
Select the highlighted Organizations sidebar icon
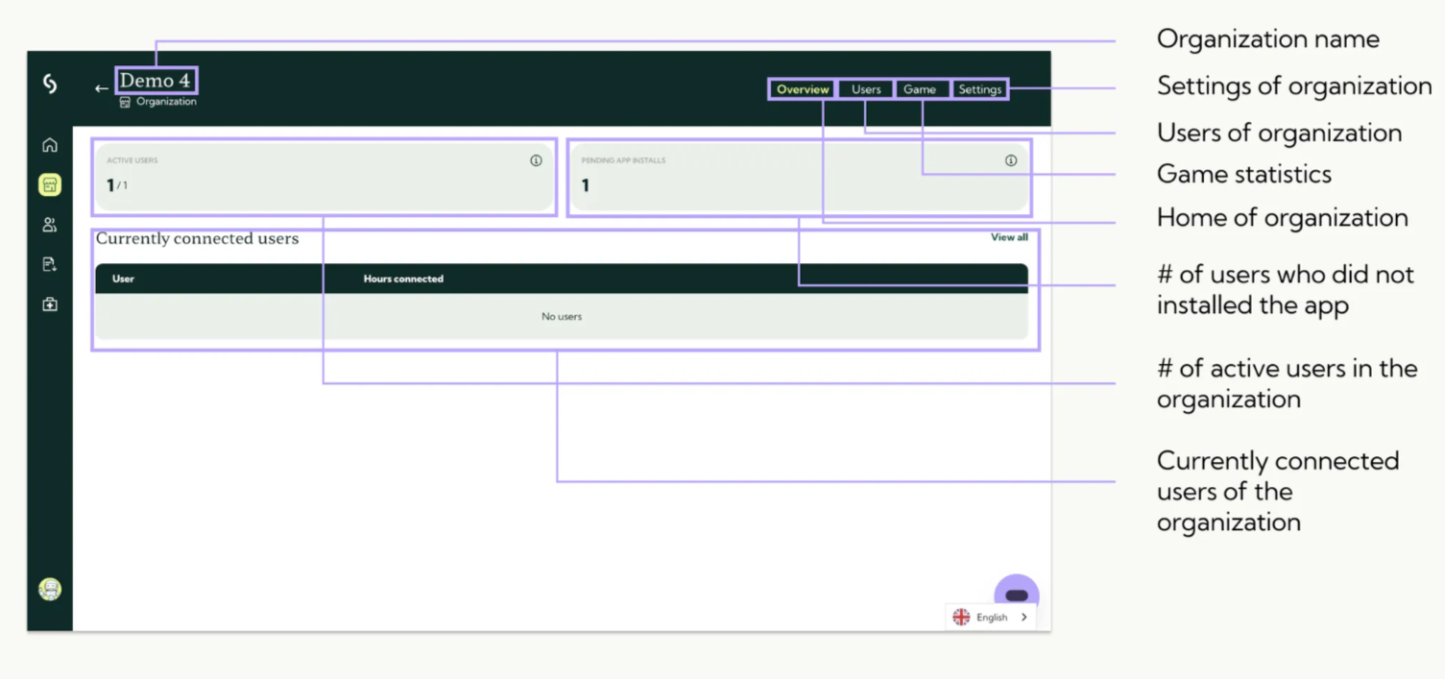tap(50, 184)
